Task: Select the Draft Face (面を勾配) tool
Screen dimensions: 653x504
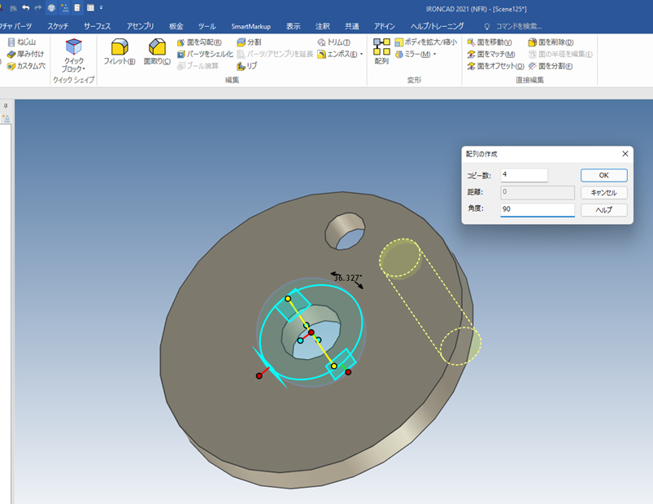Action: (x=199, y=42)
